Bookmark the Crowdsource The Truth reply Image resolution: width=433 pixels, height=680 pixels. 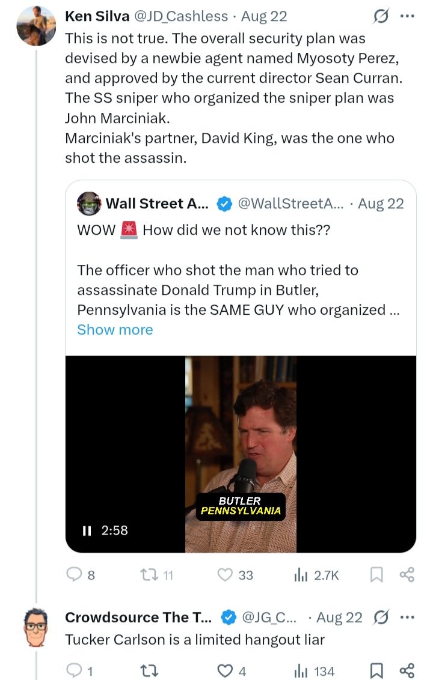376,670
